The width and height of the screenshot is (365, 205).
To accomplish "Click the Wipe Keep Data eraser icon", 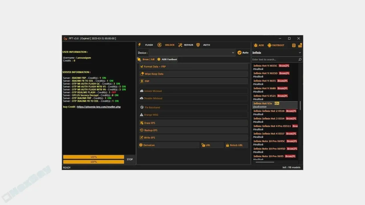I will point(142,74).
